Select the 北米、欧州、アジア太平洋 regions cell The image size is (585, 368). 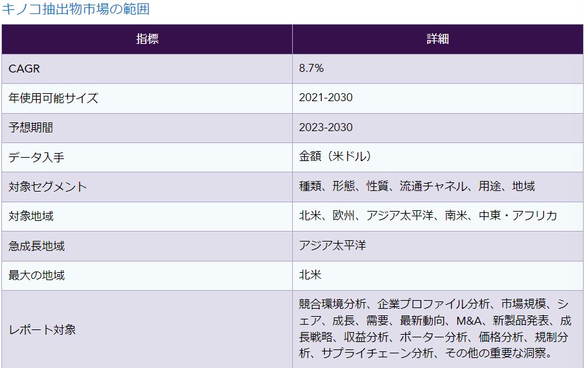pos(438,216)
